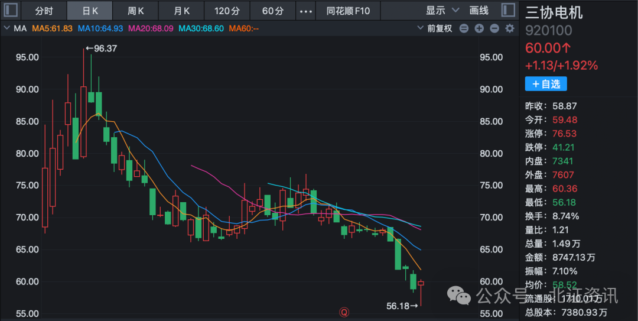Click the minus icon left of plus icon
The width and height of the screenshot is (638, 321).
(464, 28)
